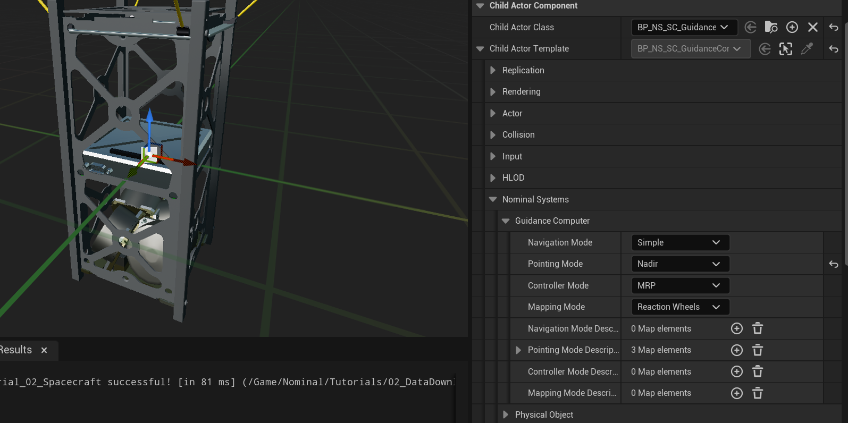Browse to the Child Actor Class asset in Content Browser
This screenshot has width=848, height=423.
tap(771, 27)
